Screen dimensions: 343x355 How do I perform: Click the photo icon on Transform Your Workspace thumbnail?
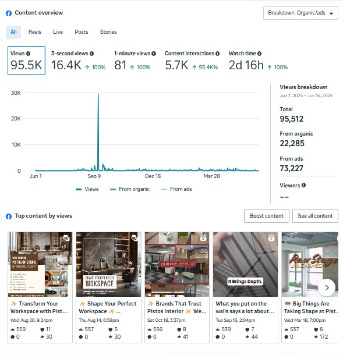click(x=66, y=237)
